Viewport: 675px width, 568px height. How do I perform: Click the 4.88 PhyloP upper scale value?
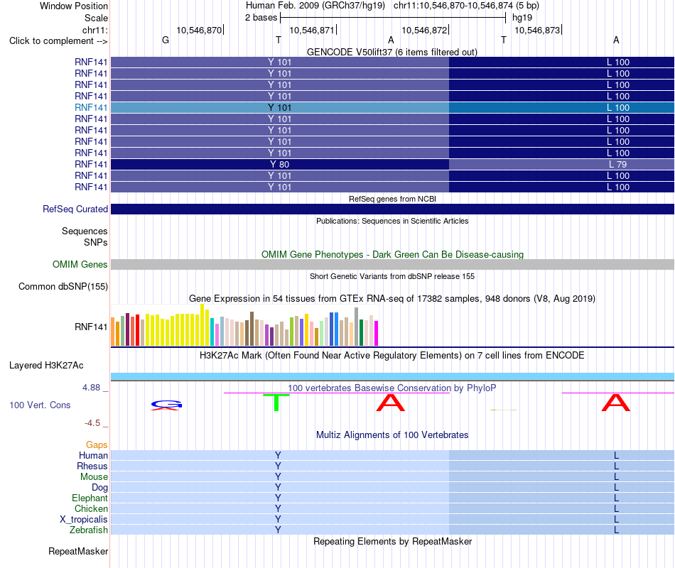point(91,388)
